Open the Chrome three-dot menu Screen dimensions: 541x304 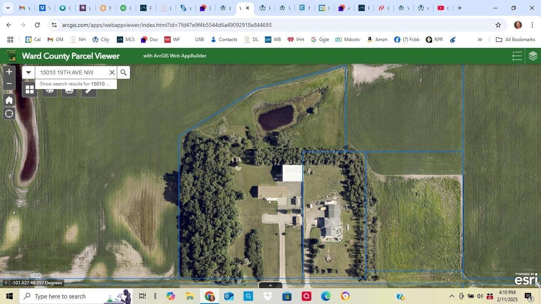[x=532, y=25]
